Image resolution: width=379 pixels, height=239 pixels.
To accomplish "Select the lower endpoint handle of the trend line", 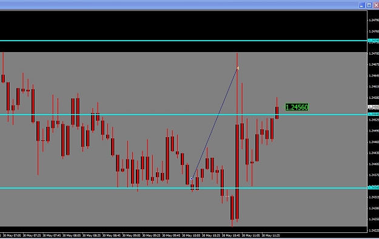I will click(x=192, y=179).
